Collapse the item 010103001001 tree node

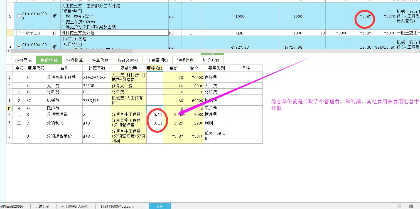click(19, 47)
